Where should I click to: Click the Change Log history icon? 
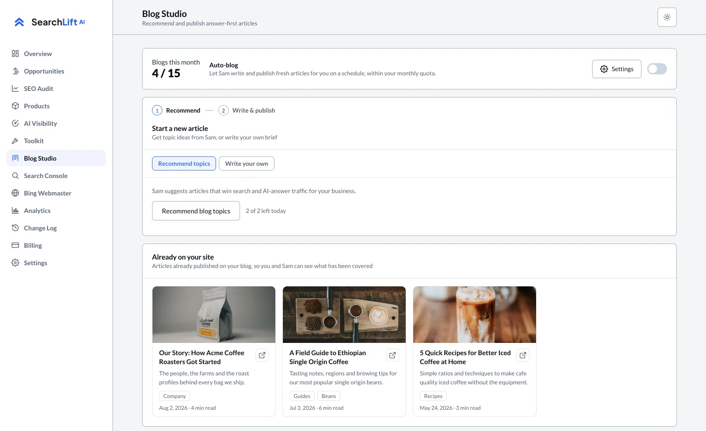[16, 228]
